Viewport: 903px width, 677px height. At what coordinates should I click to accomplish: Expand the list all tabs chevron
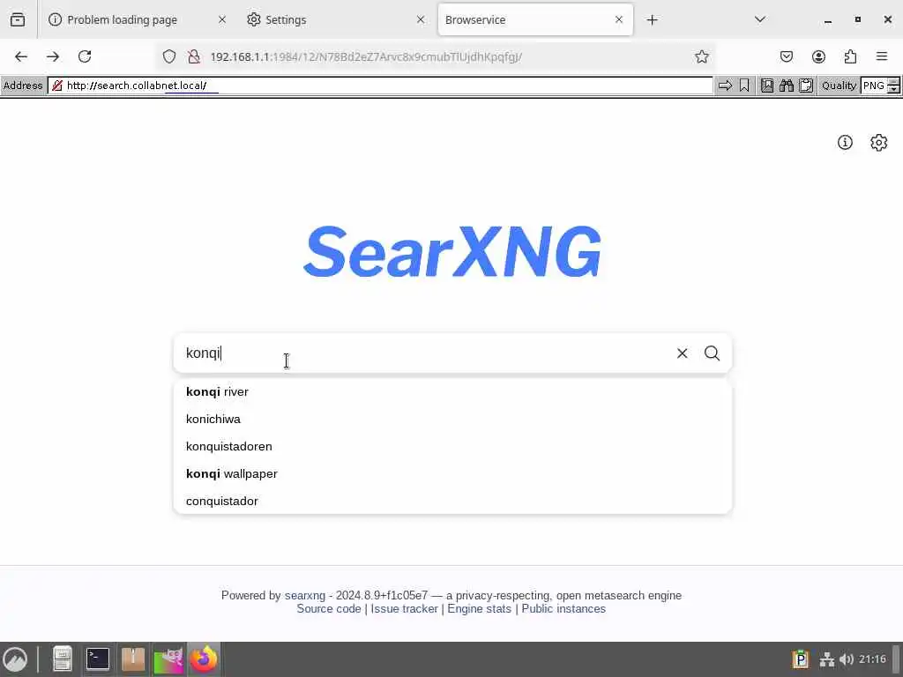759,19
